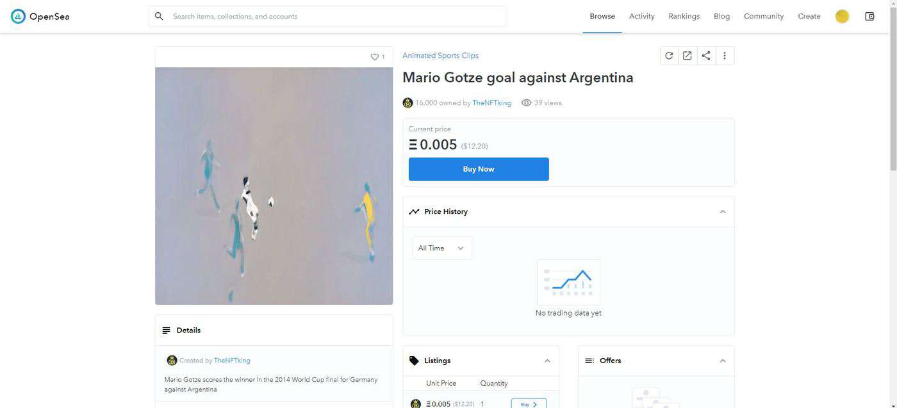Click the Mario Gotze NFT artwork thumbnail
Viewport: 897px width, 408px height.
coord(274,186)
